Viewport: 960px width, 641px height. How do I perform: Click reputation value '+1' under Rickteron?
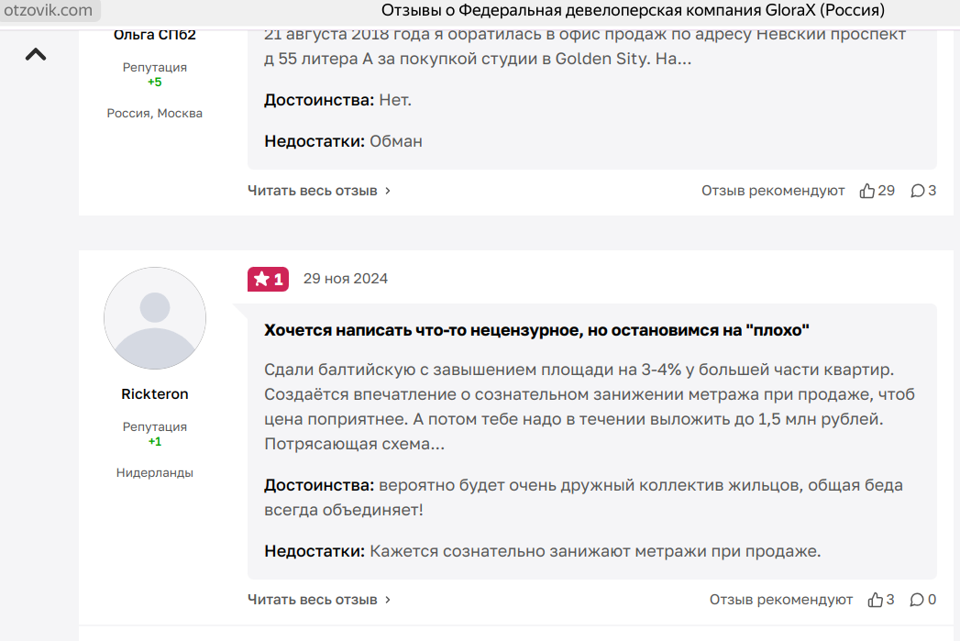coord(155,441)
